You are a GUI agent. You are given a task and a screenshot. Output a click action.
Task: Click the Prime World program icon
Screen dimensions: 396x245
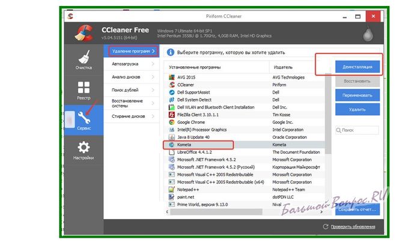point(172,204)
